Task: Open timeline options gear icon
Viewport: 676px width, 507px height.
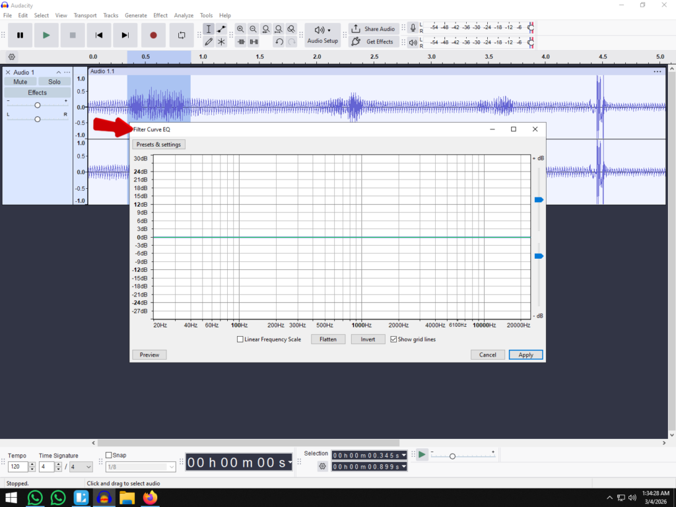Action: pyautogui.click(x=11, y=57)
